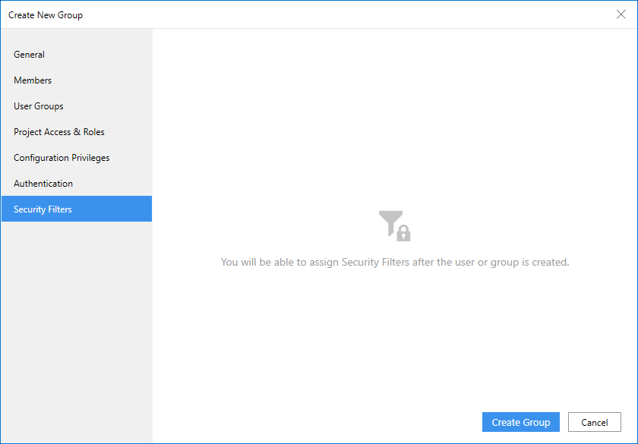Screen dimensions: 638x444
Task: Click the security filter funnel icon
Action: pos(390,222)
